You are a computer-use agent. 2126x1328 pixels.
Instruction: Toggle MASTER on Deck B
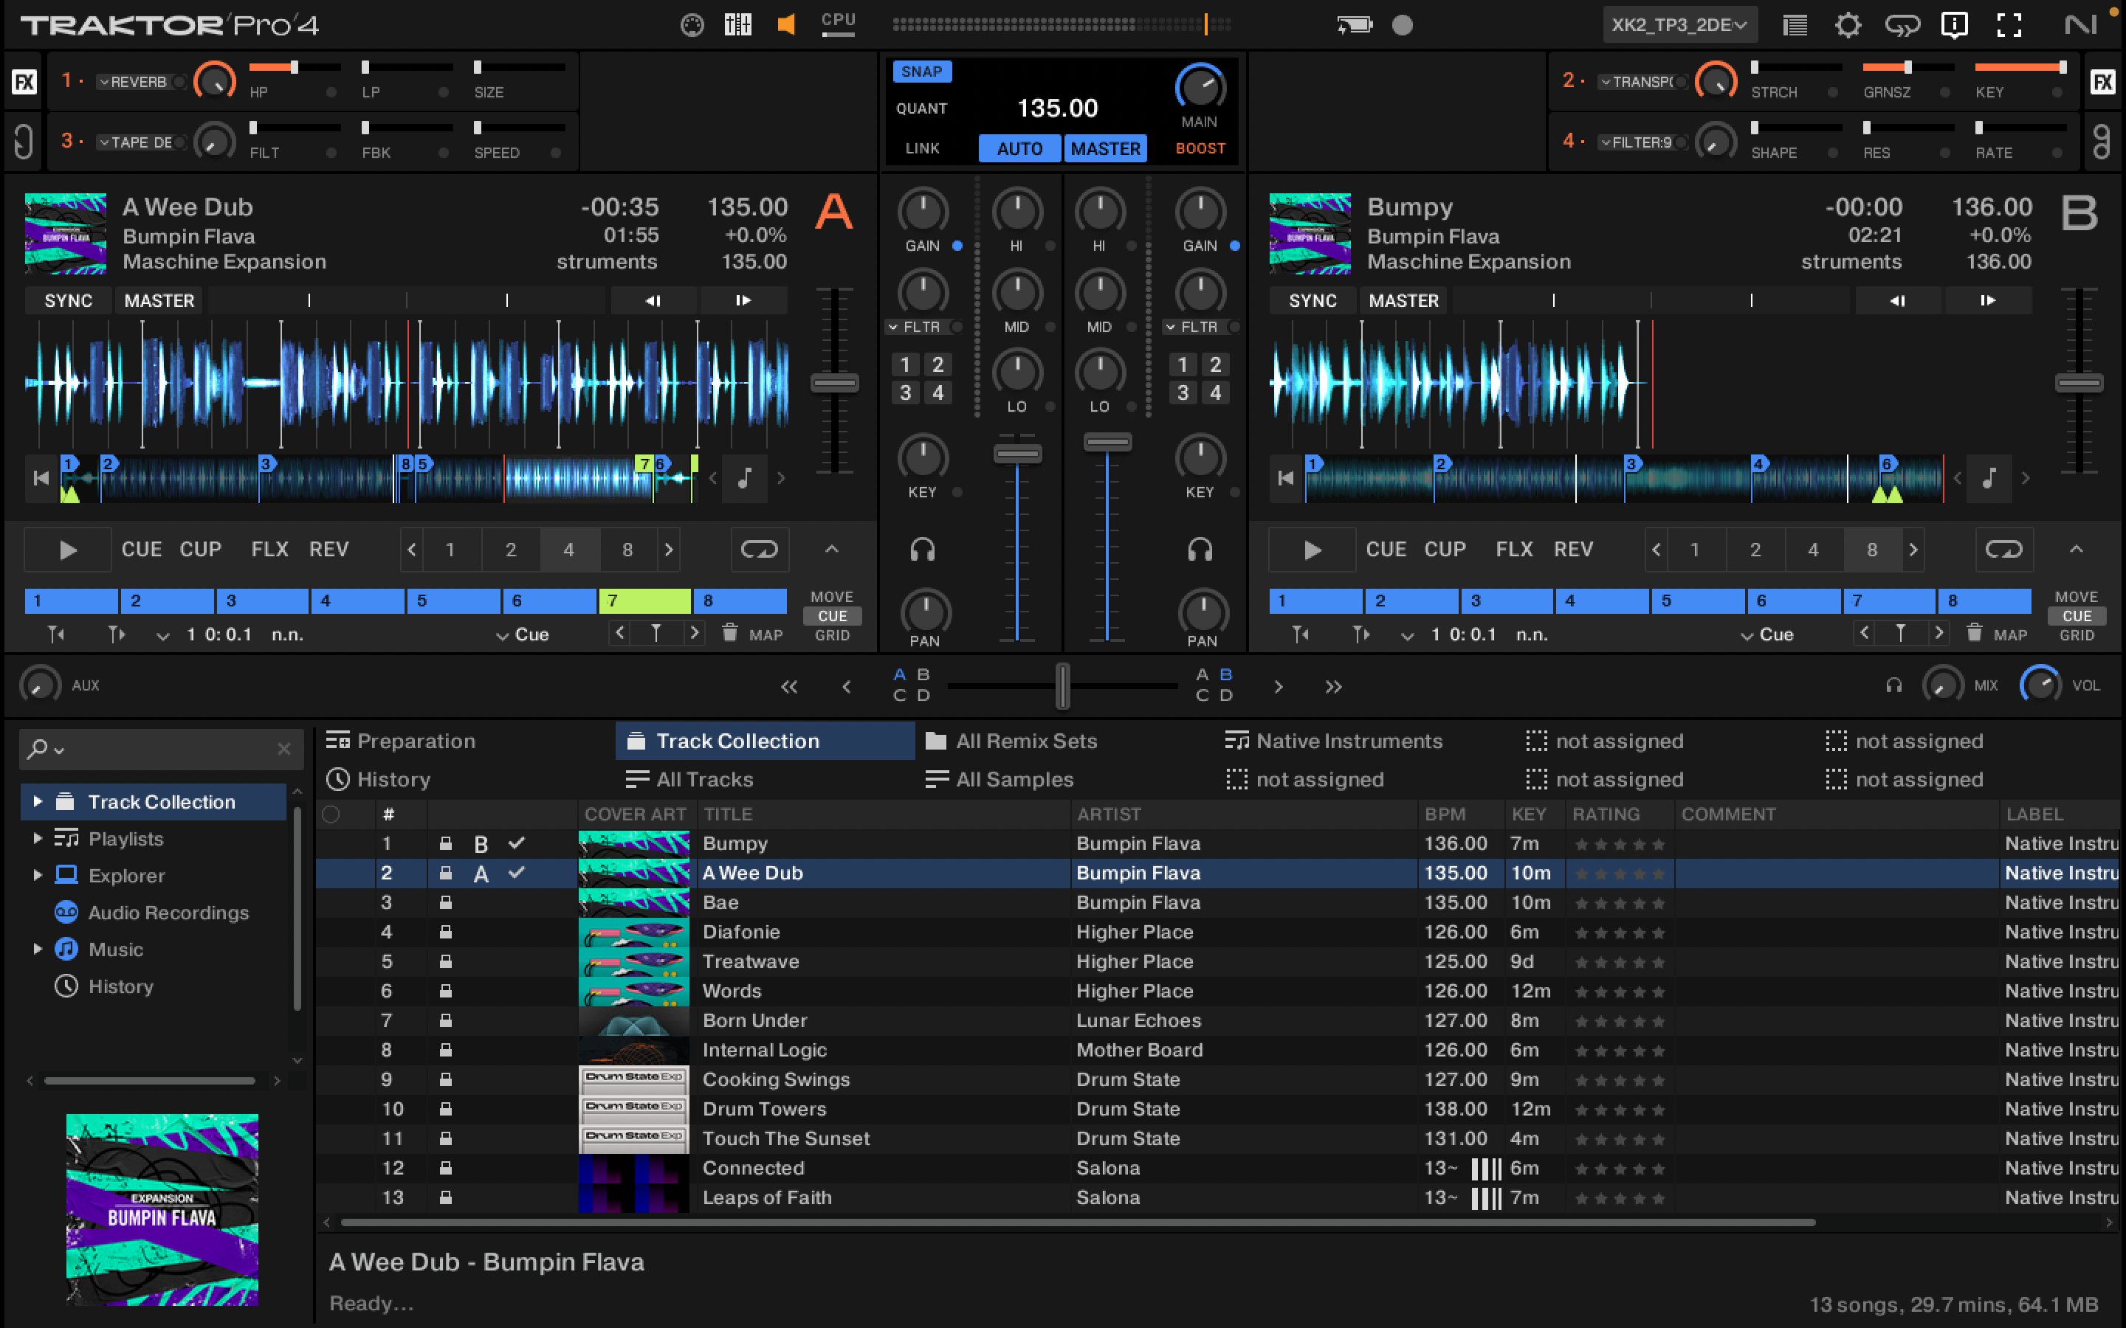click(x=1403, y=300)
